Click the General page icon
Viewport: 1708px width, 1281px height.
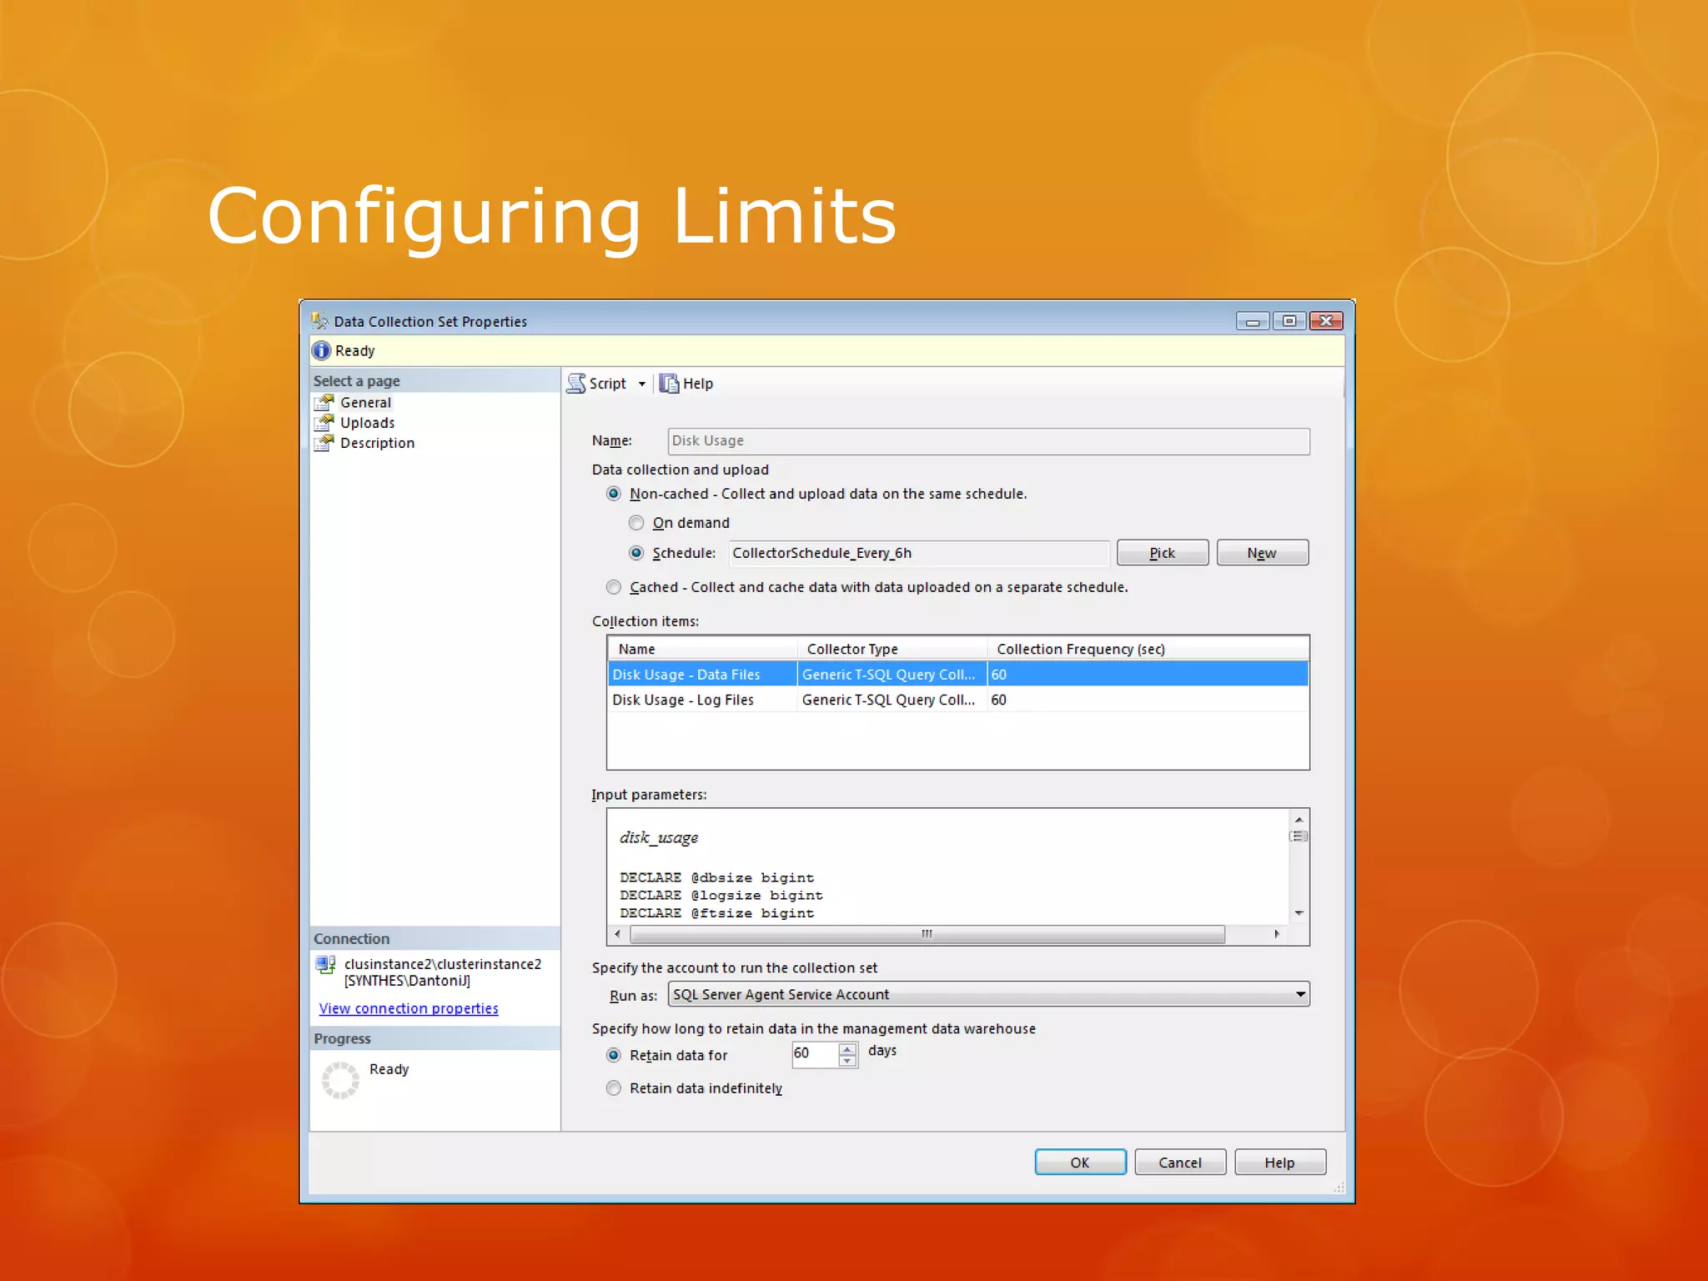click(324, 403)
